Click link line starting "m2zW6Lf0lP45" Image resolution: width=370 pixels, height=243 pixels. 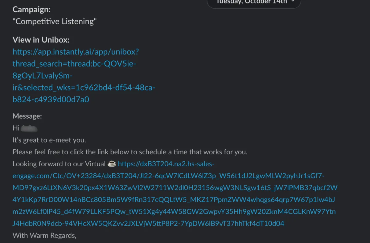pos(174,212)
